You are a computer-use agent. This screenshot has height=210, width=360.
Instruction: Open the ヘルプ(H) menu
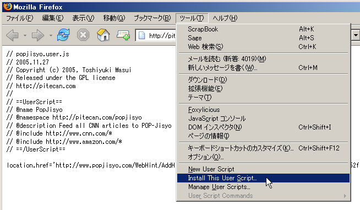click(x=225, y=18)
